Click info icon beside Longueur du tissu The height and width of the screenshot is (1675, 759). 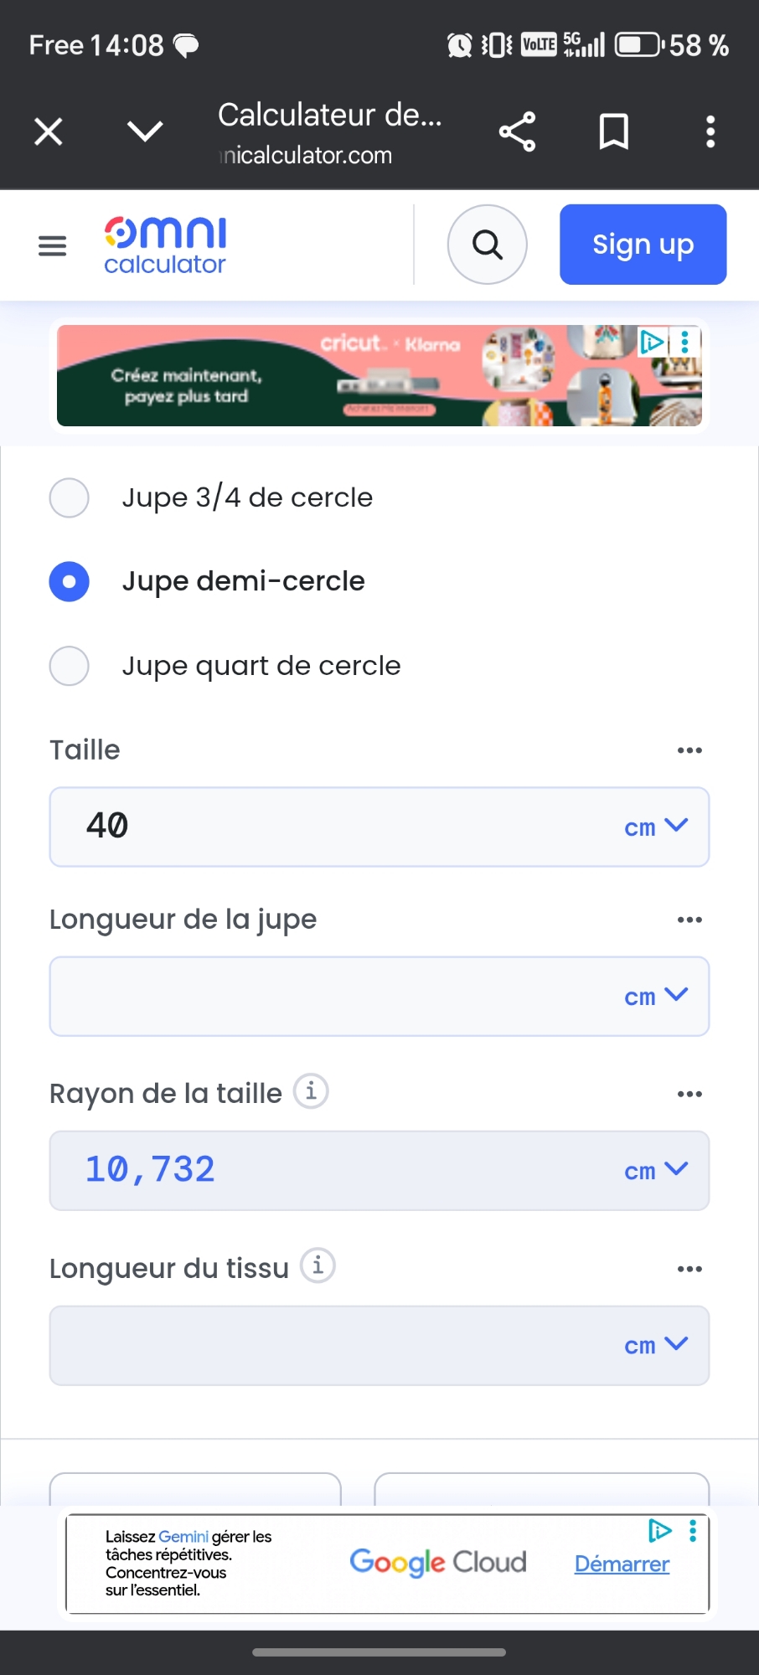[318, 1266]
